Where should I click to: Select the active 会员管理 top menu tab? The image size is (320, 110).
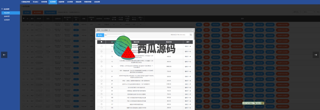(x=53, y=2)
